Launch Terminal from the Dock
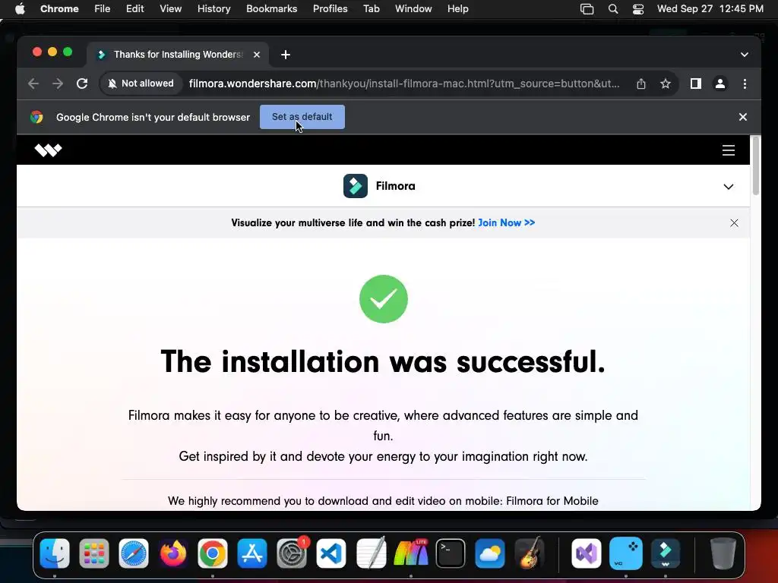The height and width of the screenshot is (583, 778). 450,553
